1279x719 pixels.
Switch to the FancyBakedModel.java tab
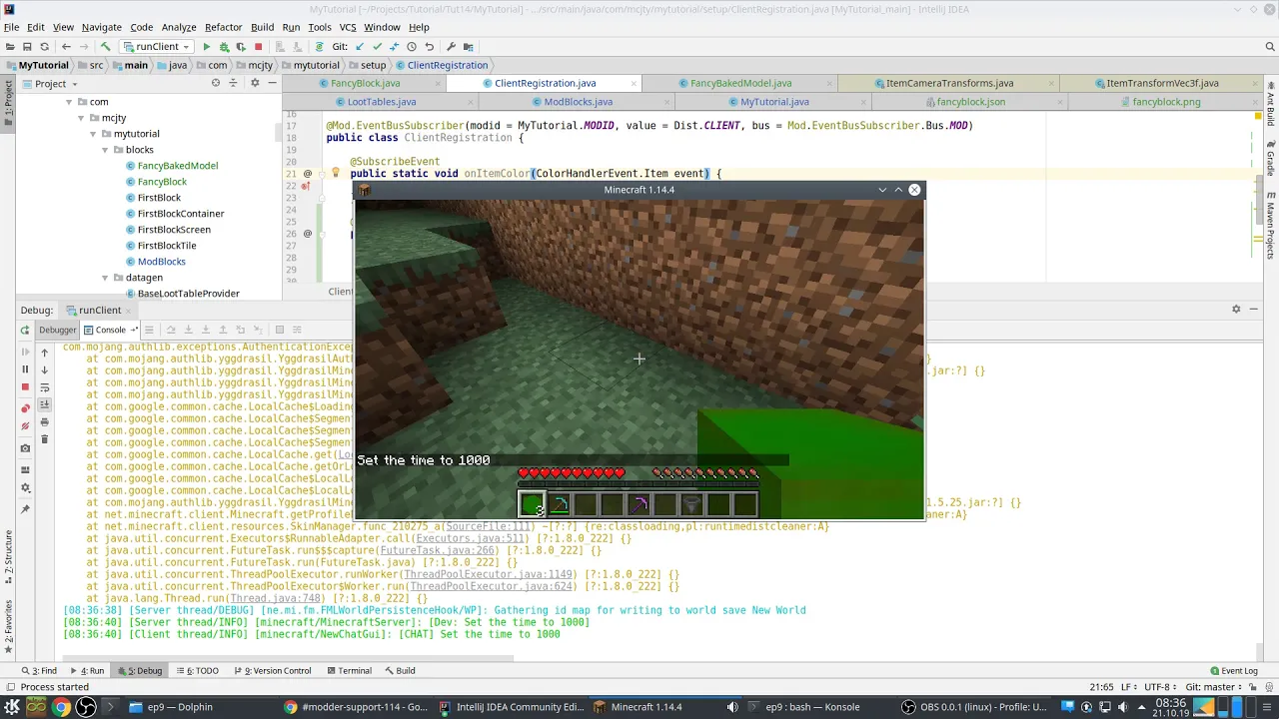[740, 84]
